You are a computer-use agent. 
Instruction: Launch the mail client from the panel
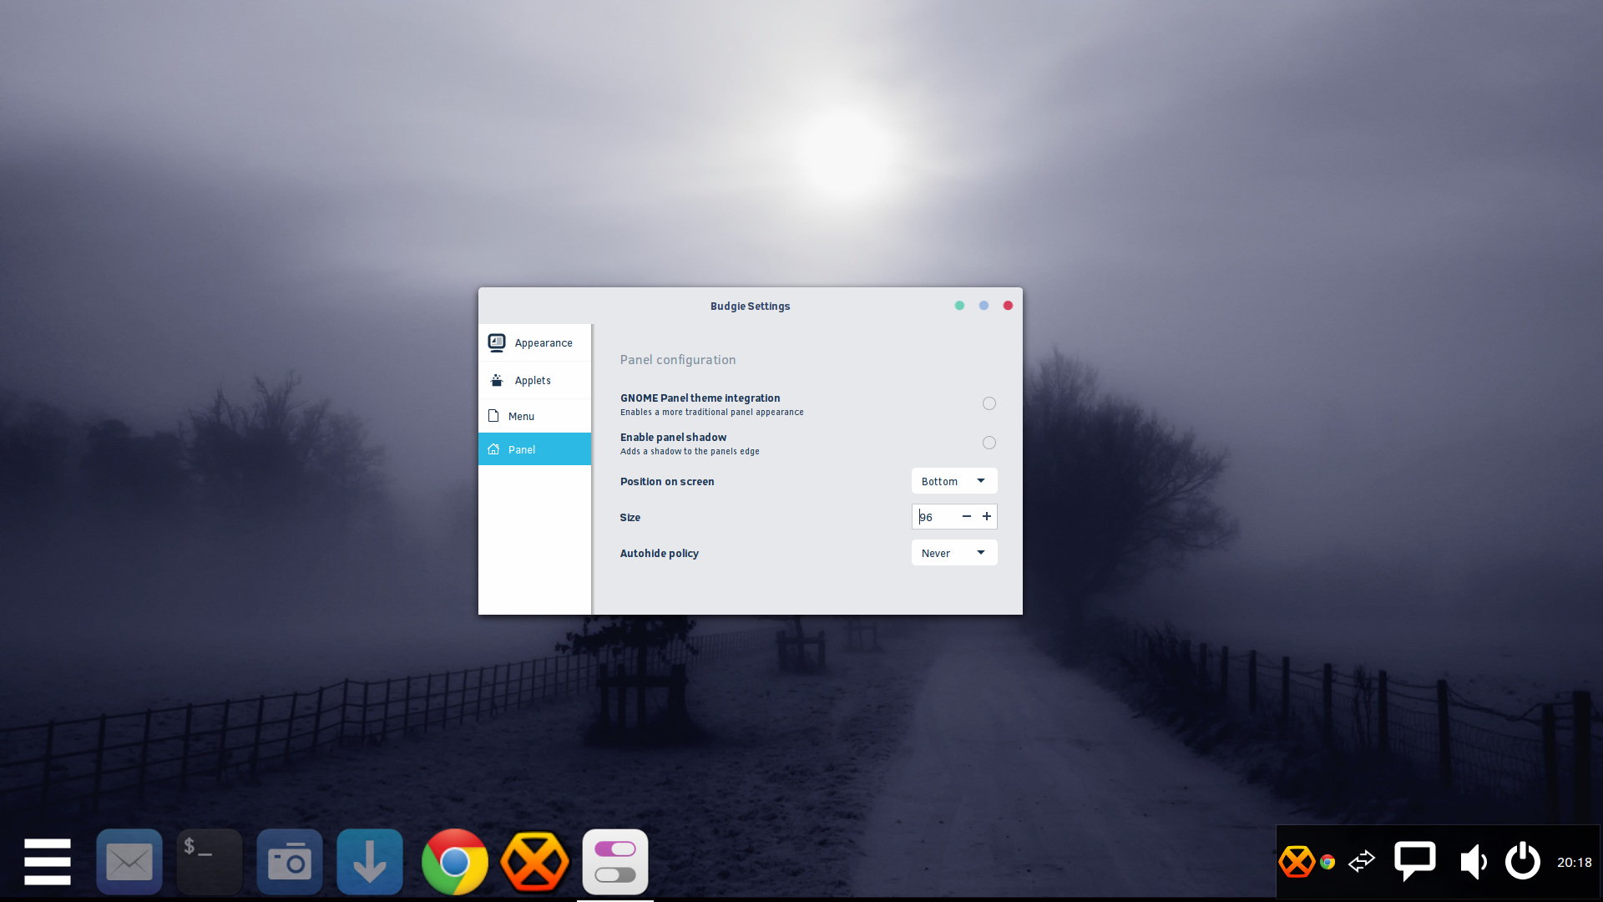[x=129, y=861]
